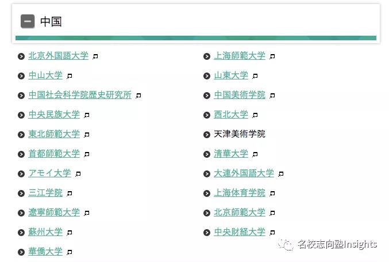Screen dimensions: 389x262
Task: Click external link icon beside 大連外国語大学
Action: 280,174
